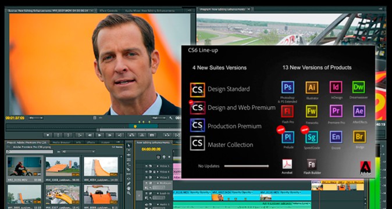Image resolution: width=392 pixels, height=209 pixels.
Task: Collapse the Audio 1 track
Action: click(x=158, y=204)
